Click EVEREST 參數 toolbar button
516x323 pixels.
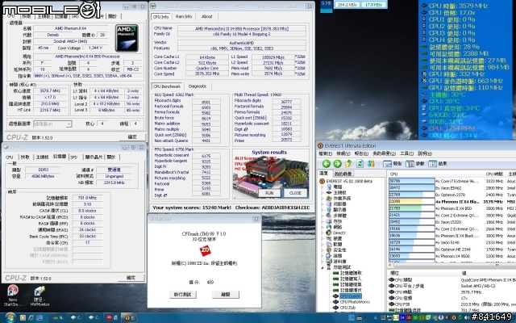[x=415, y=163]
